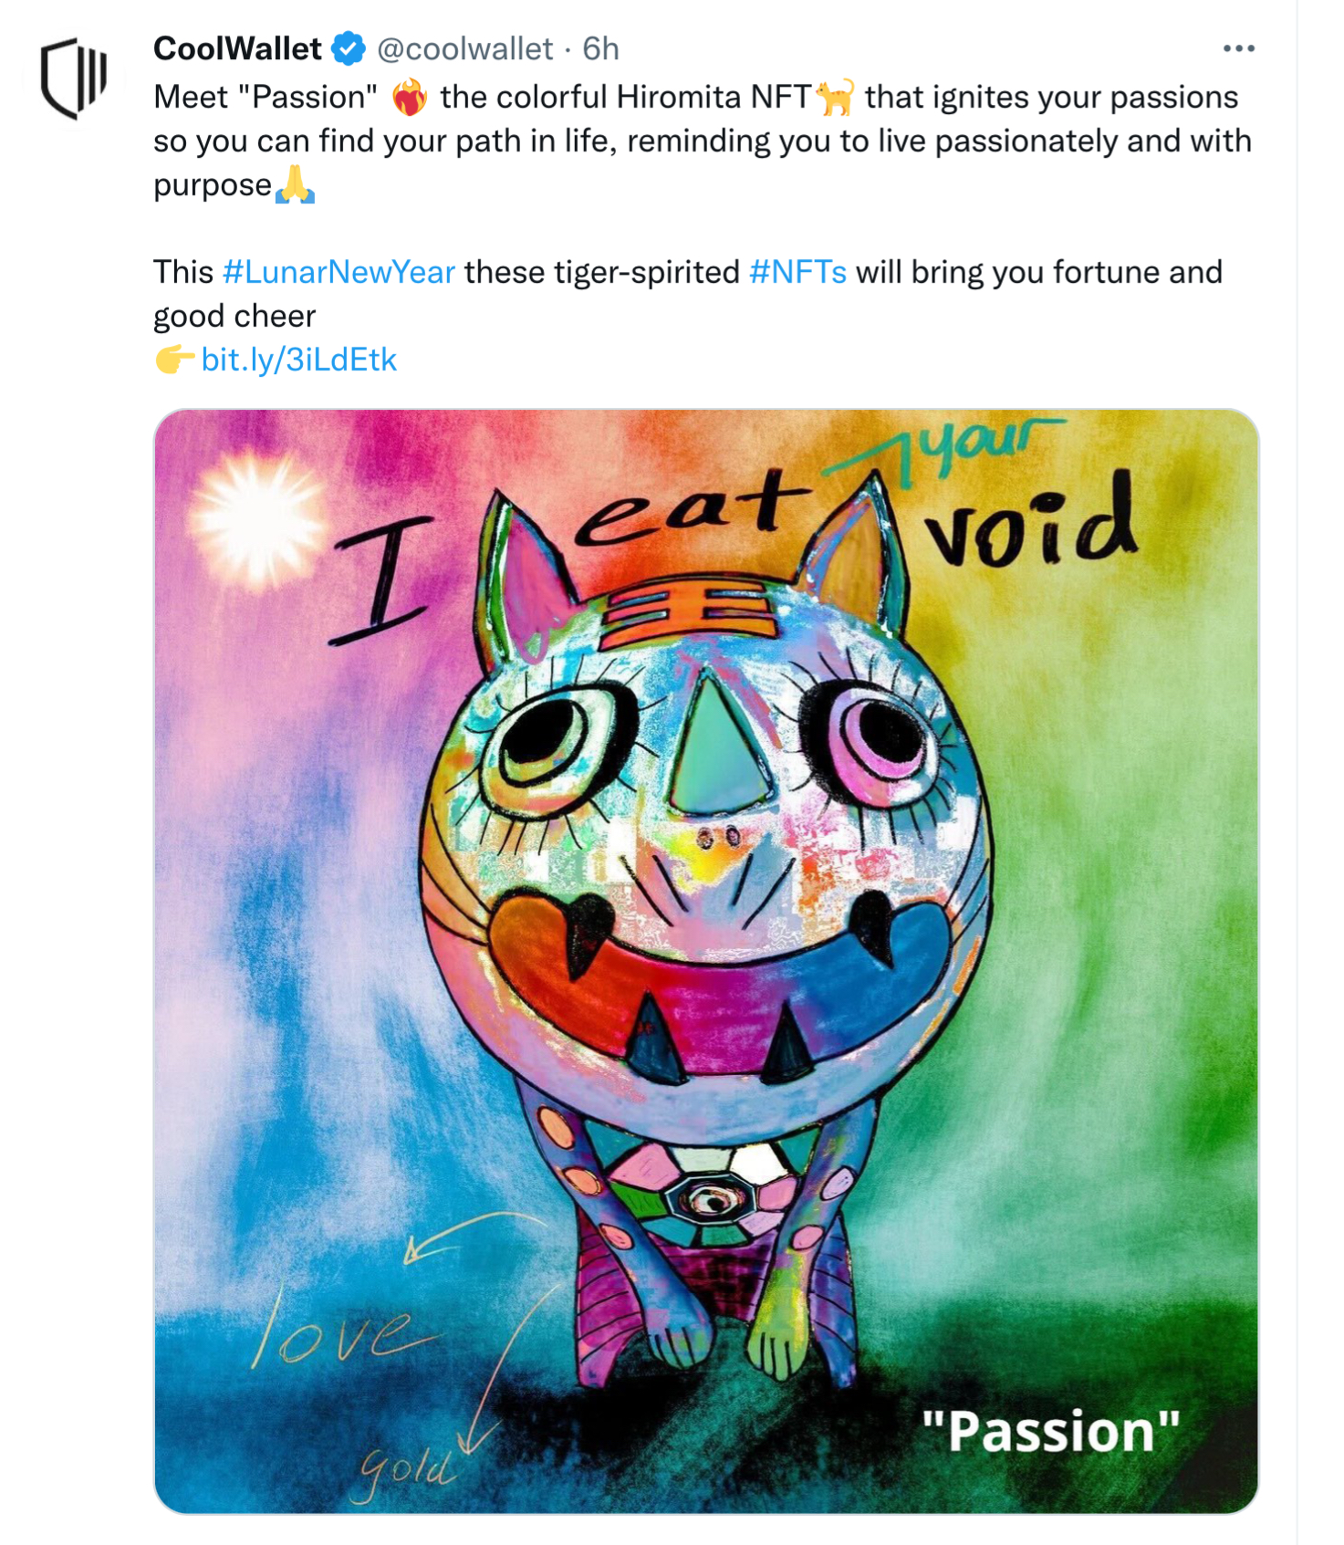Click the folded hands emoji after purpose

coord(295,184)
